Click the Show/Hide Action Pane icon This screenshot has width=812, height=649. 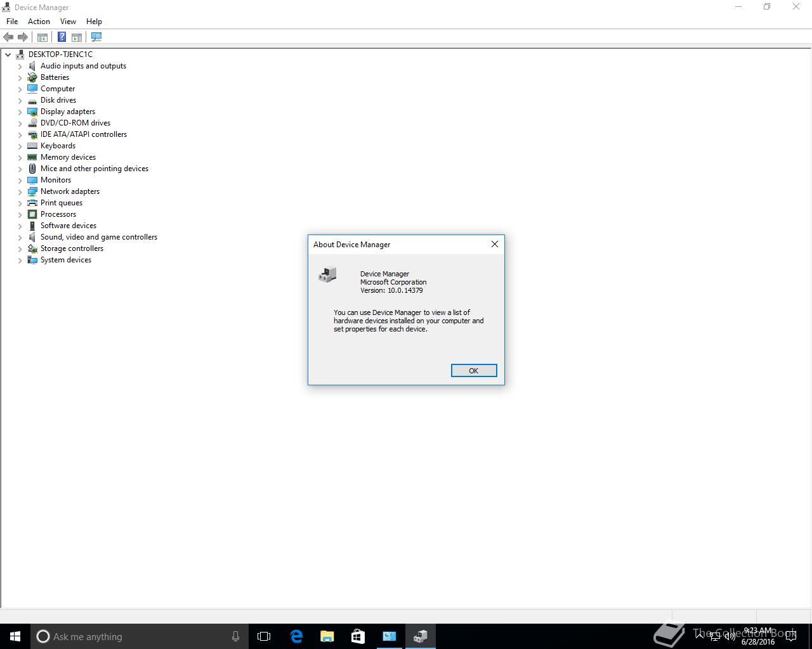tap(77, 37)
